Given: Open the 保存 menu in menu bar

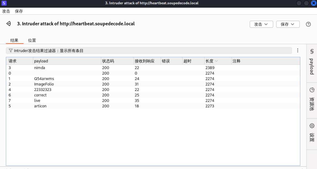Looking at the screenshot, I should [x=19, y=11].
